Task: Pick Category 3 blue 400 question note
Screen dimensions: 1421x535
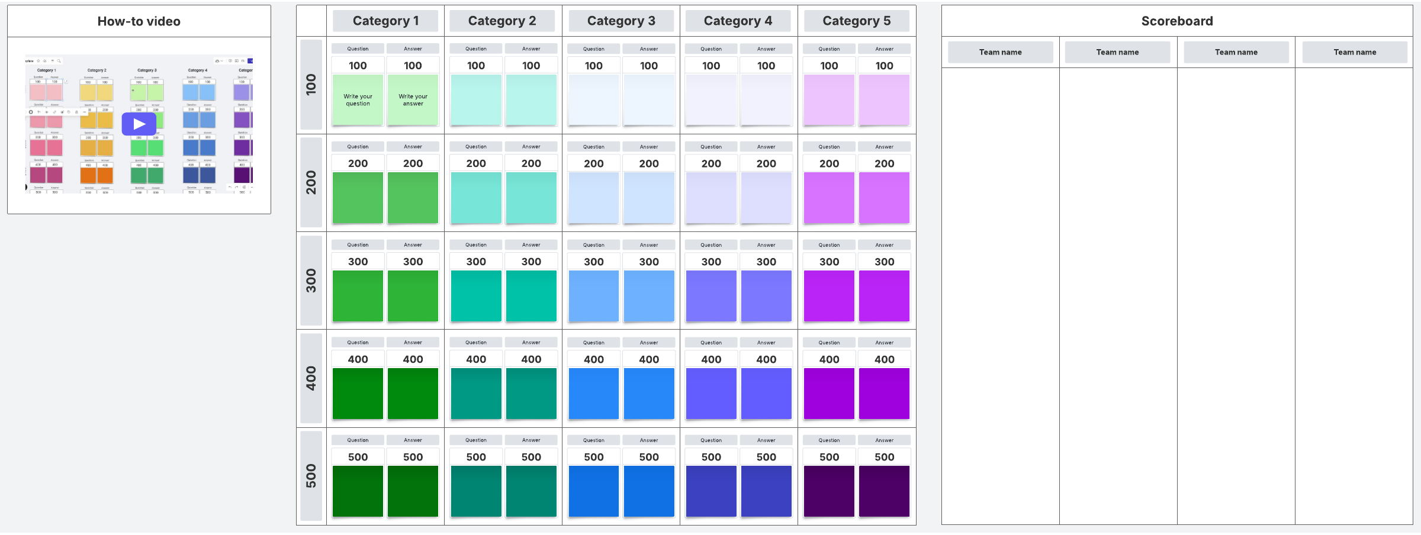Action: click(x=593, y=394)
